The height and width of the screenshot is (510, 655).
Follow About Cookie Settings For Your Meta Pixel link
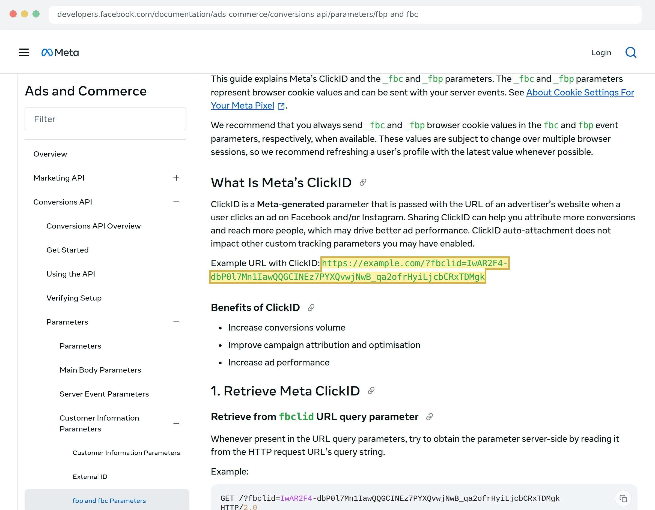click(x=580, y=92)
